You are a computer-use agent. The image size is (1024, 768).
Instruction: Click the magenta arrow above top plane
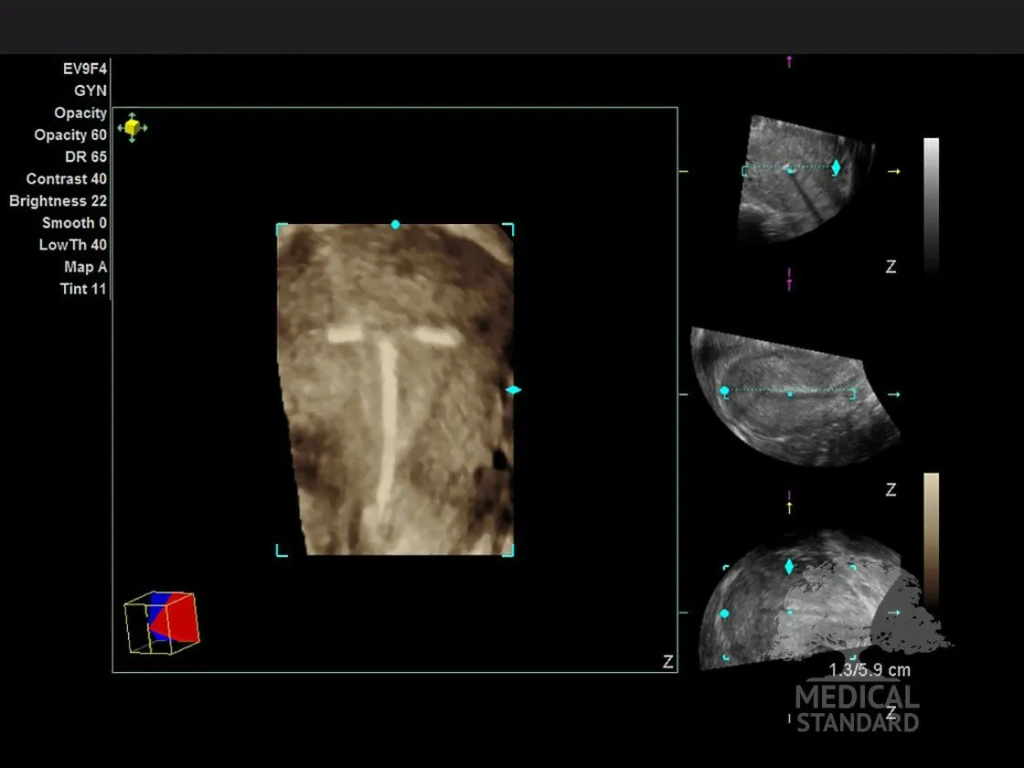(x=789, y=62)
